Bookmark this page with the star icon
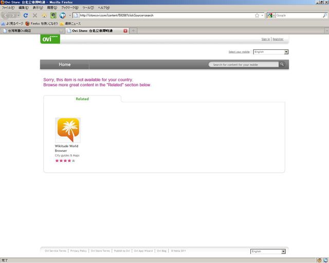Viewport: 329px width, 263px height. tap(257, 15)
